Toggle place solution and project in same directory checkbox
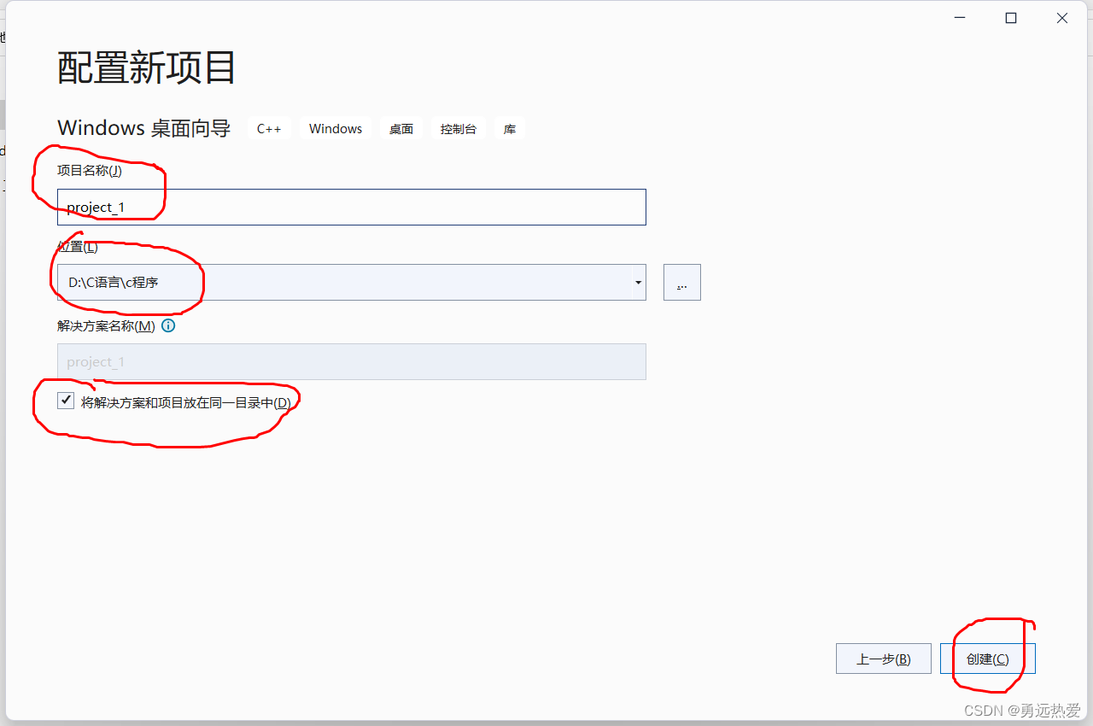The height and width of the screenshot is (726, 1093). tap(66, 401)
